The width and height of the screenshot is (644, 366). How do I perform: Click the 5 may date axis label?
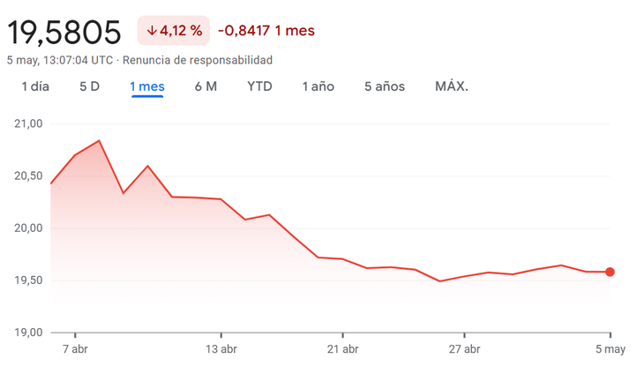609,348
